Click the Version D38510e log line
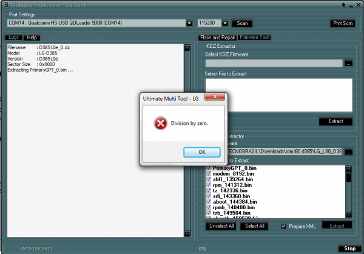This screenshot has width=364, height=254. [33, 59]
